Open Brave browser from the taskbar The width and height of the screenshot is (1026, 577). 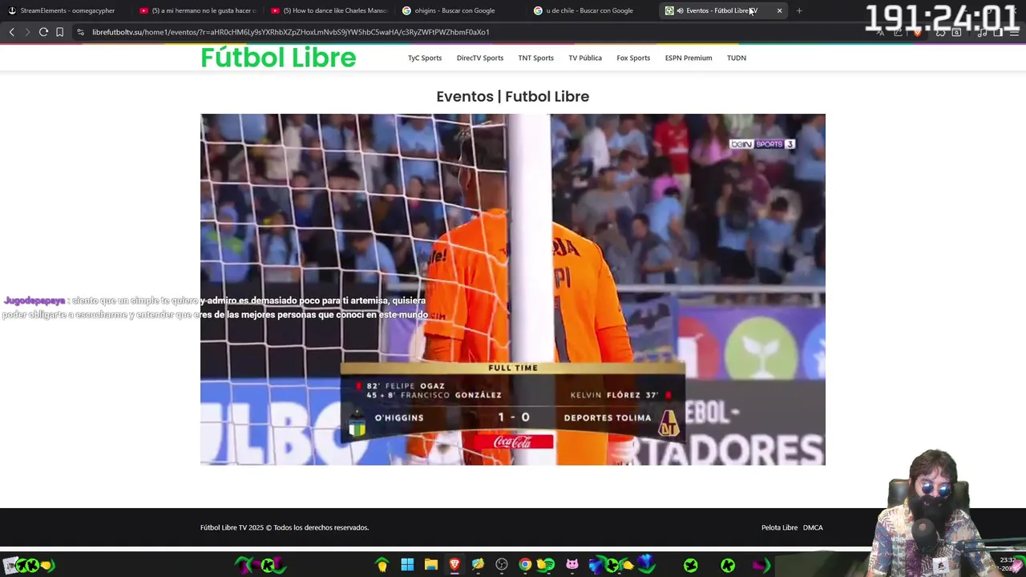454,565
